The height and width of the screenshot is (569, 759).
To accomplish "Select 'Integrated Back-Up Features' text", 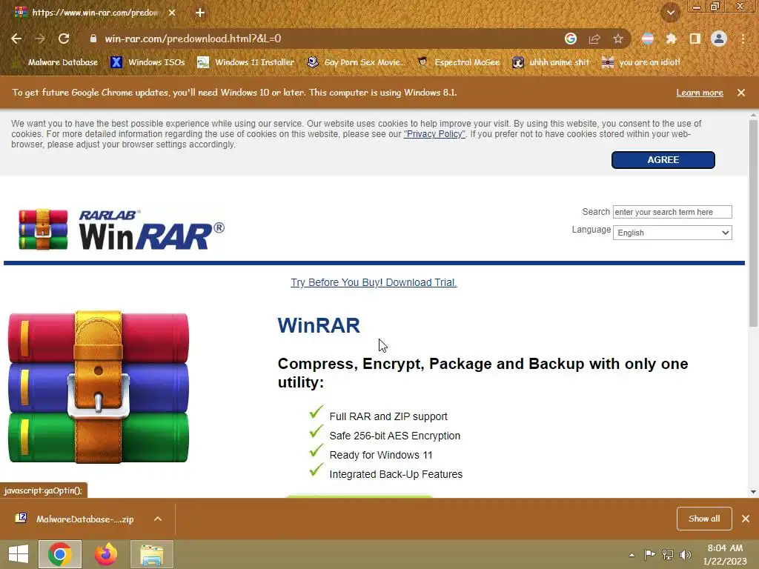I will tap(396, 475).
